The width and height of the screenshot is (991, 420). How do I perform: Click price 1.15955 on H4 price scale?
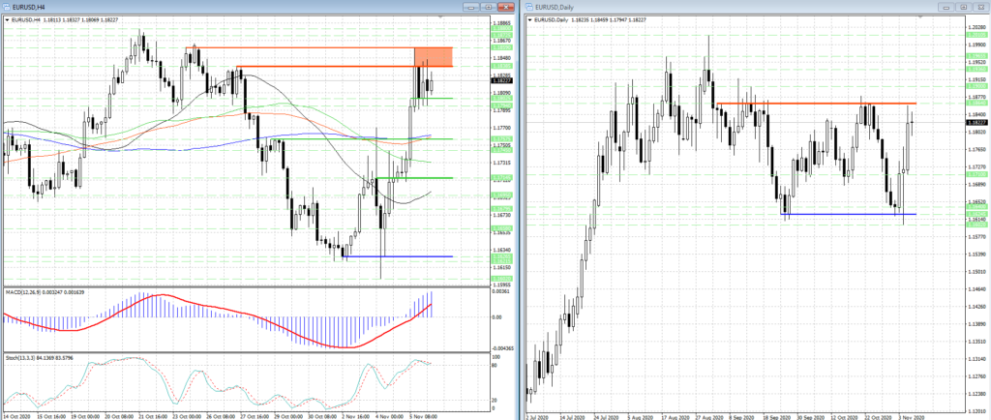tap(501, 285)
